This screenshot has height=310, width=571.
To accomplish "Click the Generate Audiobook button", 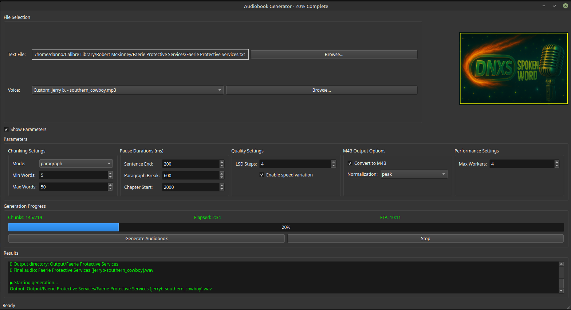I will click(x=146, y=239).
